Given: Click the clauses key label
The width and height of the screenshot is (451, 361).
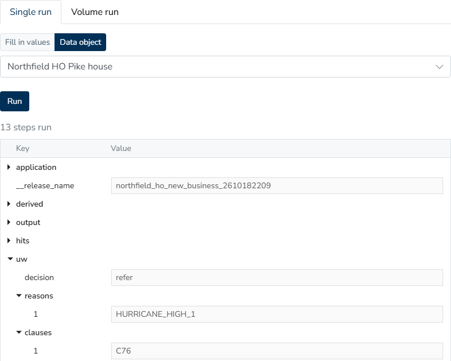Looking at the screenshot, I should coord(38,332).
